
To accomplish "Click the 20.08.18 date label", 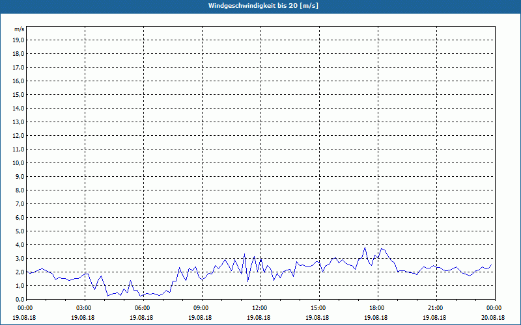I will tap(493, 317).
